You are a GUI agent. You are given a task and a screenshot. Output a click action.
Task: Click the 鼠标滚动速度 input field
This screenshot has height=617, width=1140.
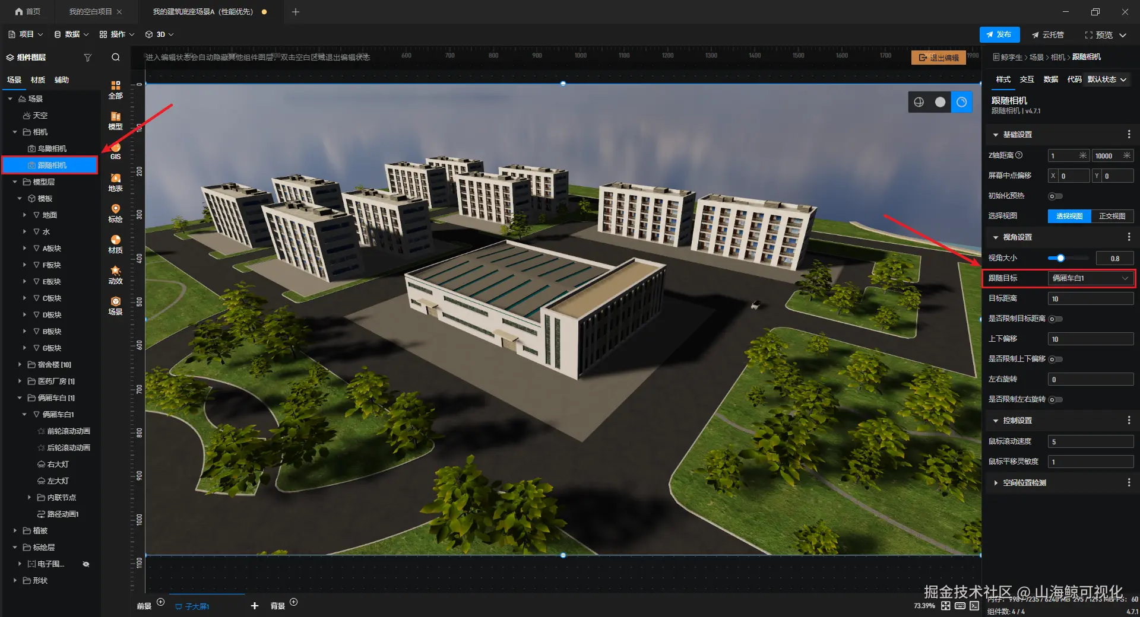click(x=1091, y=442)
